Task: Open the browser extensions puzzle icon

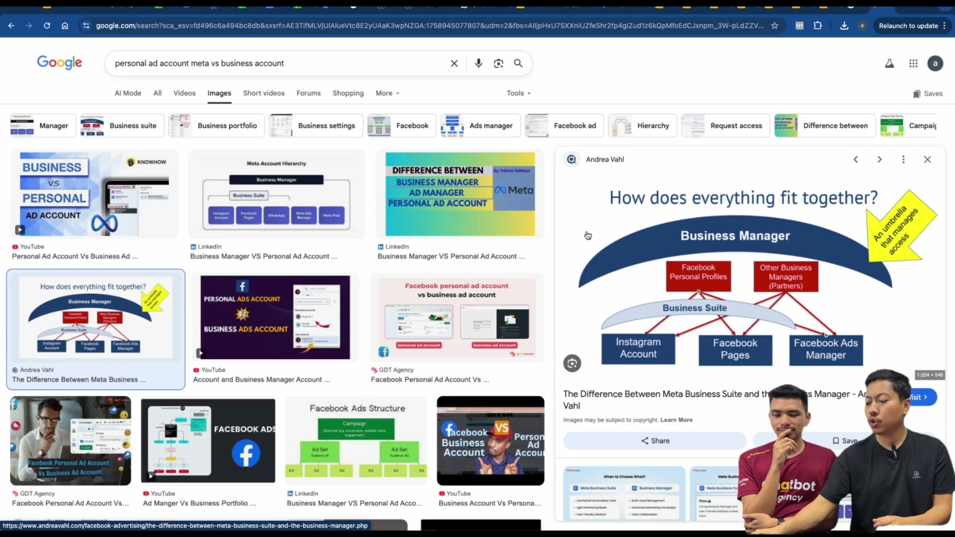Action: point(818,25)
